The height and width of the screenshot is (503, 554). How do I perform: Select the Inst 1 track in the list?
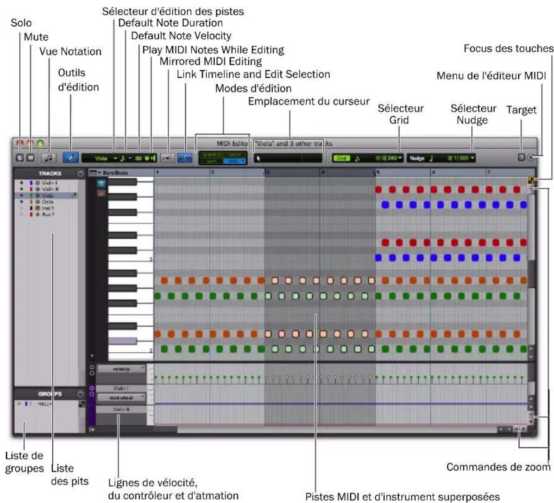(x=48, y=208)
